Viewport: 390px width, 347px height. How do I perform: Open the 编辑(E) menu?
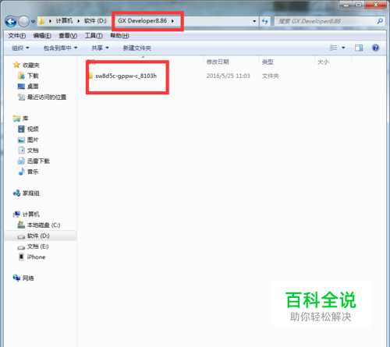click(42, 36)
